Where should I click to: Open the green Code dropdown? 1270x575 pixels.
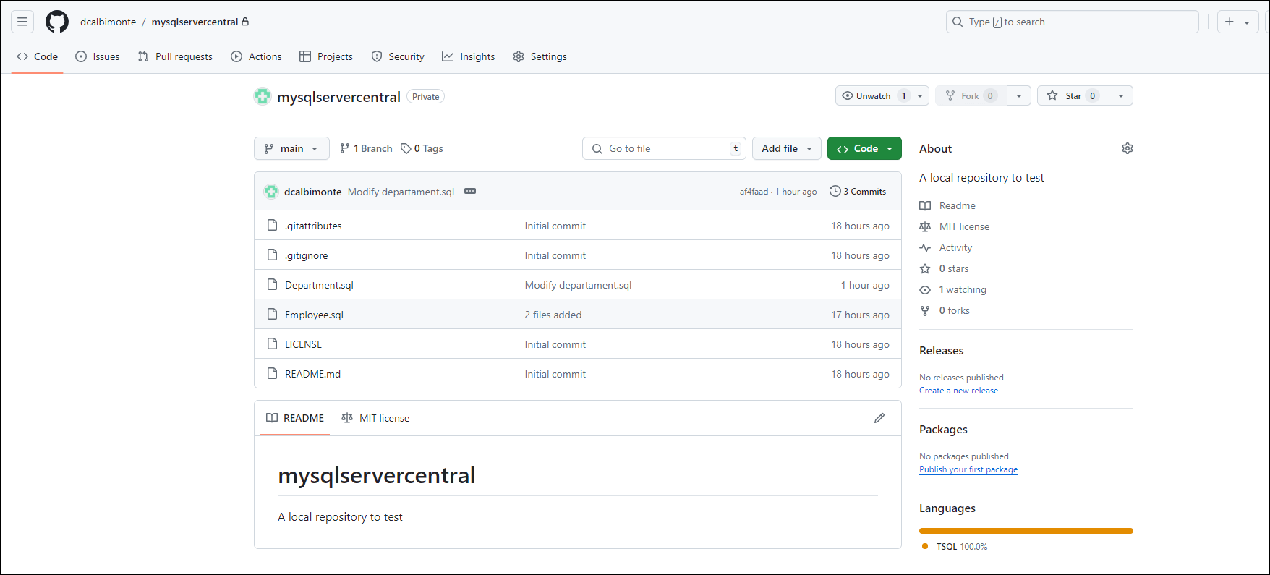[864, 148]
